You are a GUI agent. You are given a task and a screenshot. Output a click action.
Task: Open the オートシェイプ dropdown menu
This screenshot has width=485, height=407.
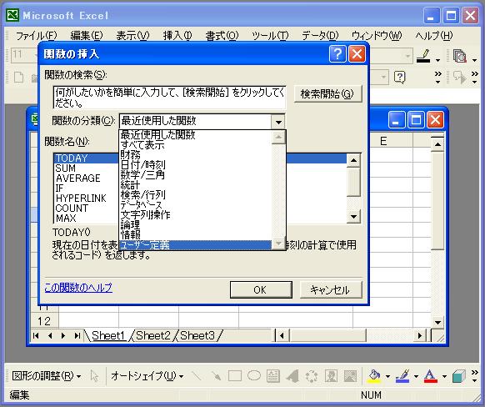147,376
